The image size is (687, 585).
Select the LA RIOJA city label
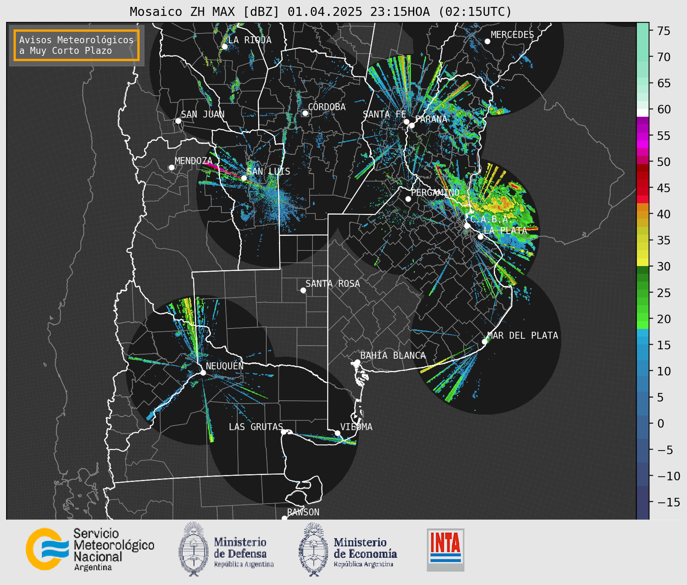coord(250,40)
